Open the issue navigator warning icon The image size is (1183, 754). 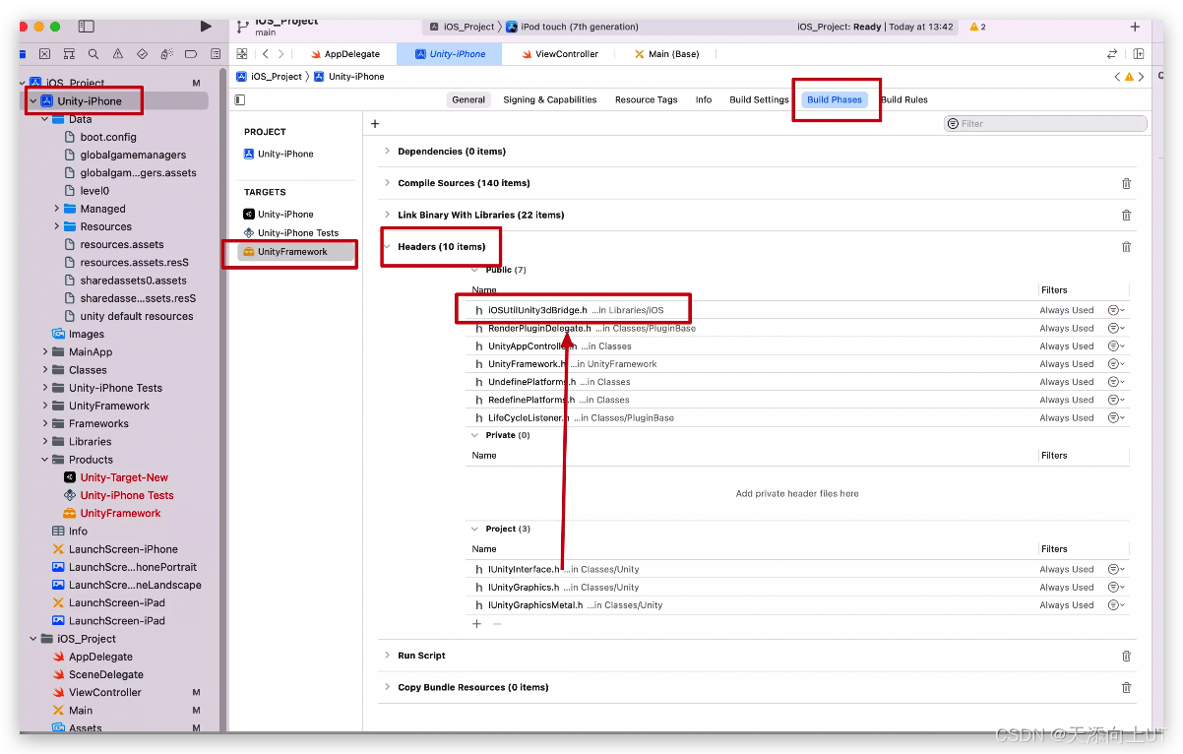click(118, 54)
